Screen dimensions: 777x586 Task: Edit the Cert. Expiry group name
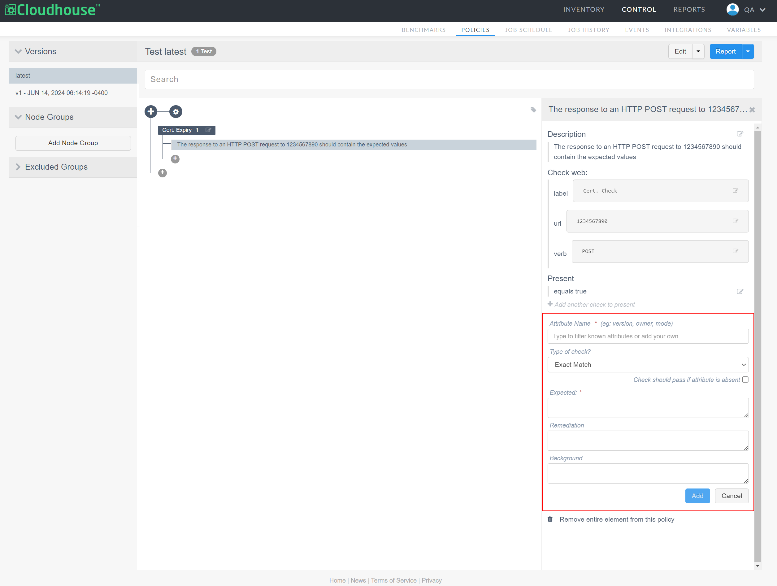(x=208, y=130)
